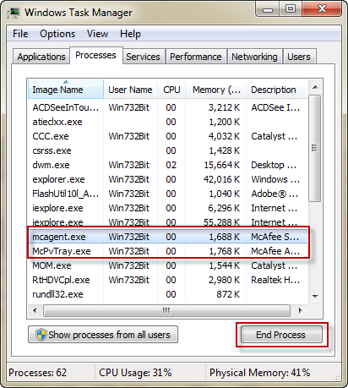Open the Options menu

[x=57, y=34]
